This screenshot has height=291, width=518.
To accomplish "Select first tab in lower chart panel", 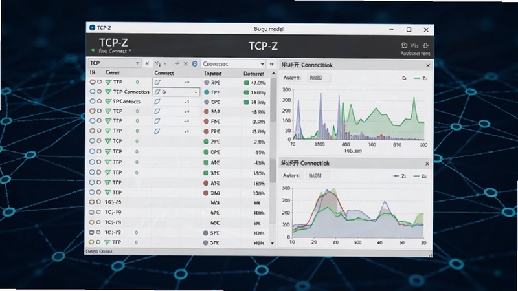I will [291, 175].
